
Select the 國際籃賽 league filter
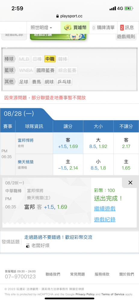(45, 70)
